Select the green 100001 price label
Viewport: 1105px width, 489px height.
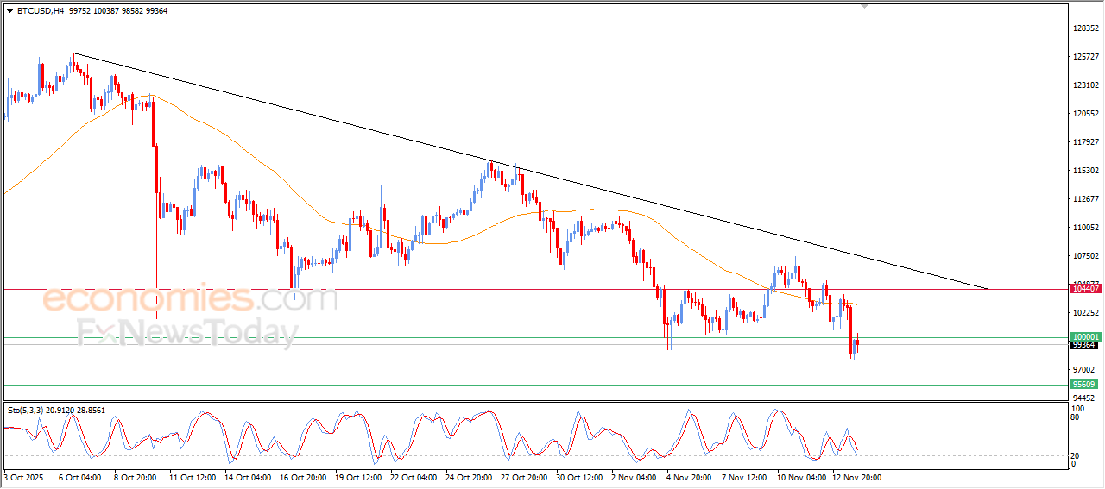tap(1084, 336)
